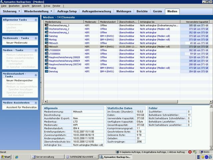Select the highlighted Mittwoch row in IBM 4
213x160 pixels.
pos(126,47)
